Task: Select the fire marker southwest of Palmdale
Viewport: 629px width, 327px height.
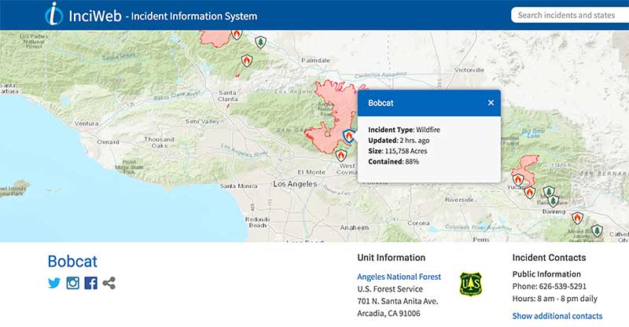Action: tap(247, 61)
